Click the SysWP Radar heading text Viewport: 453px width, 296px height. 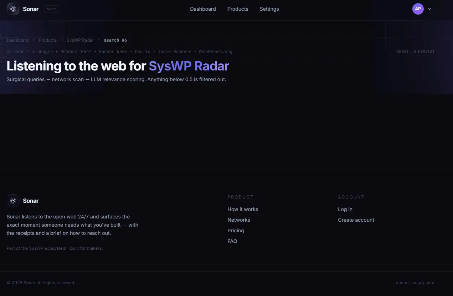[189, 66]
